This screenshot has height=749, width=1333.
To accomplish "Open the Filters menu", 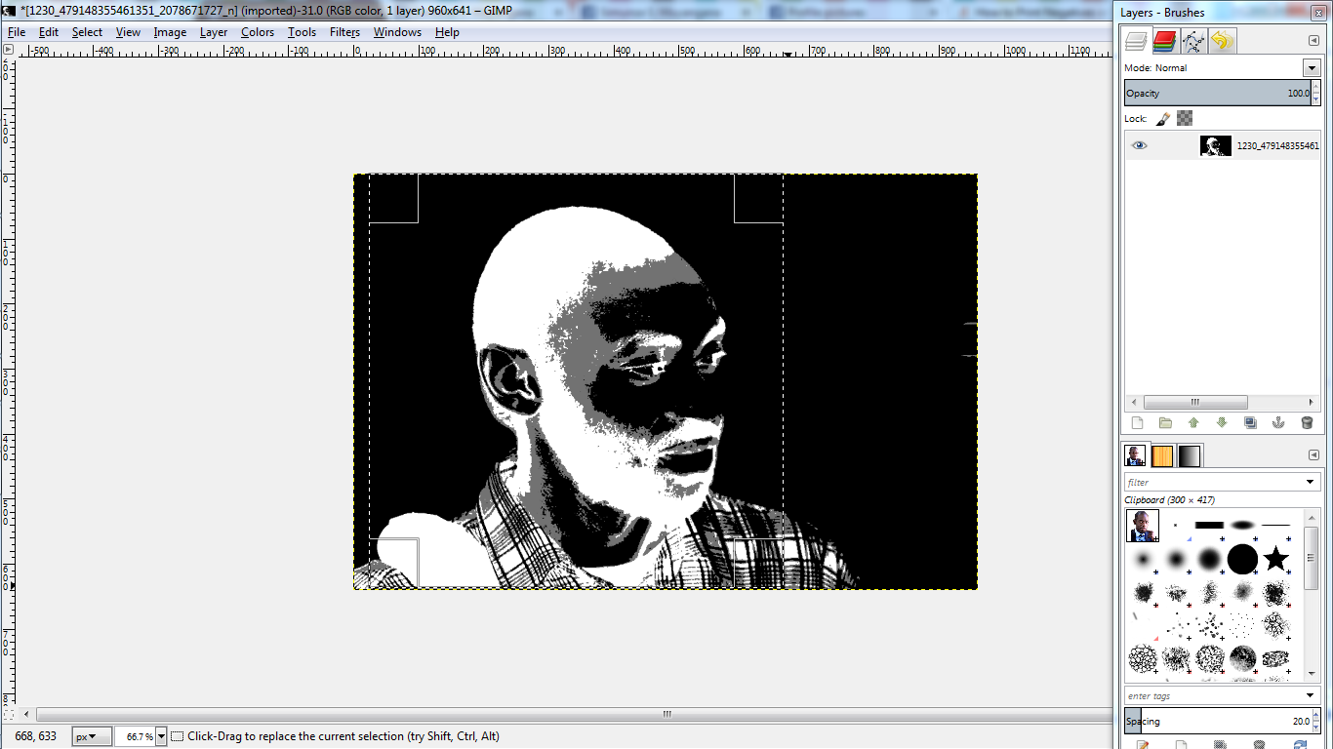I will (x=344, y=32).
